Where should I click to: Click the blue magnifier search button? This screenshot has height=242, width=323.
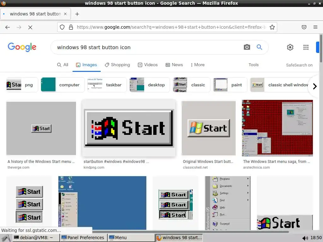click(259, 47)
